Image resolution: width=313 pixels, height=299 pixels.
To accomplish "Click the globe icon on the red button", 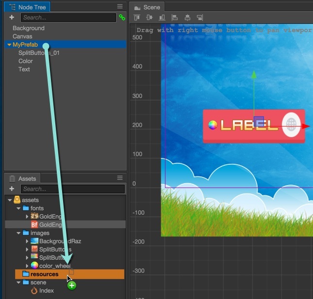I will [291, 125].
